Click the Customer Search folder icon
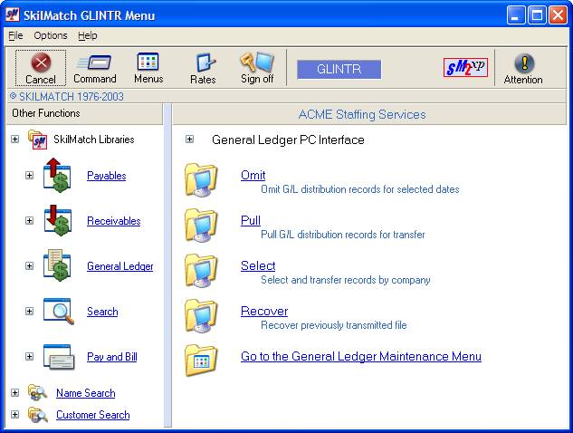This screenshot has height=433, width=573. point(38,415)
